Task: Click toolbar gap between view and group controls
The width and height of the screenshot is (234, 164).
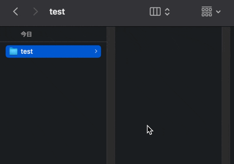Action: pos(186,12)
